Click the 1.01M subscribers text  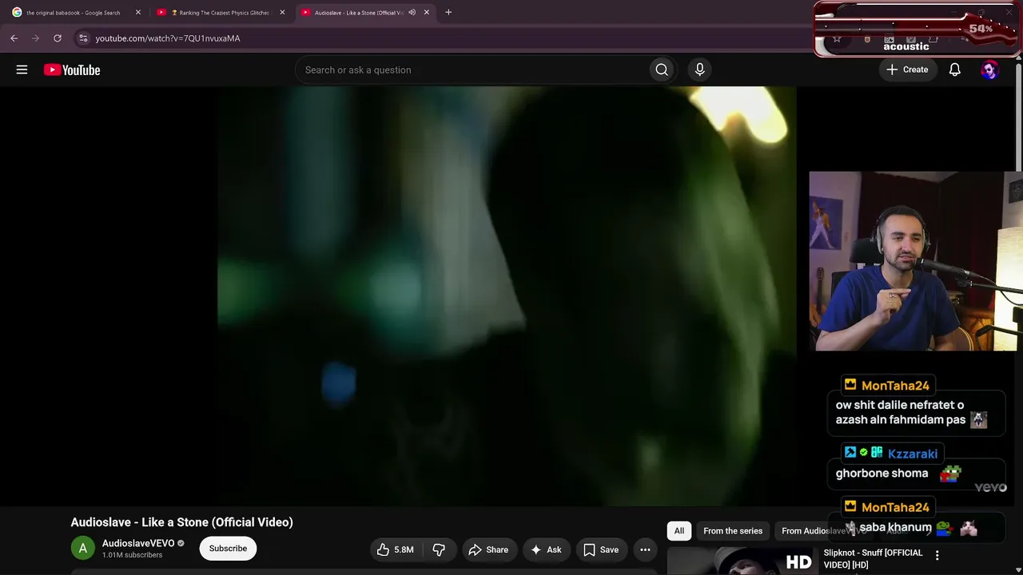click(x=132, y=555)
